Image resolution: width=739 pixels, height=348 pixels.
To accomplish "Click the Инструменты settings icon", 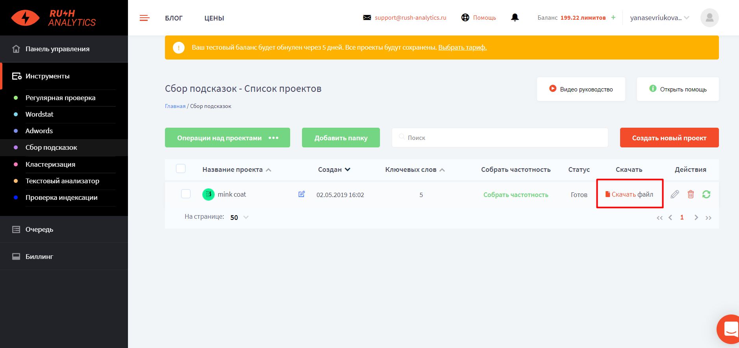I will [17, 76].
